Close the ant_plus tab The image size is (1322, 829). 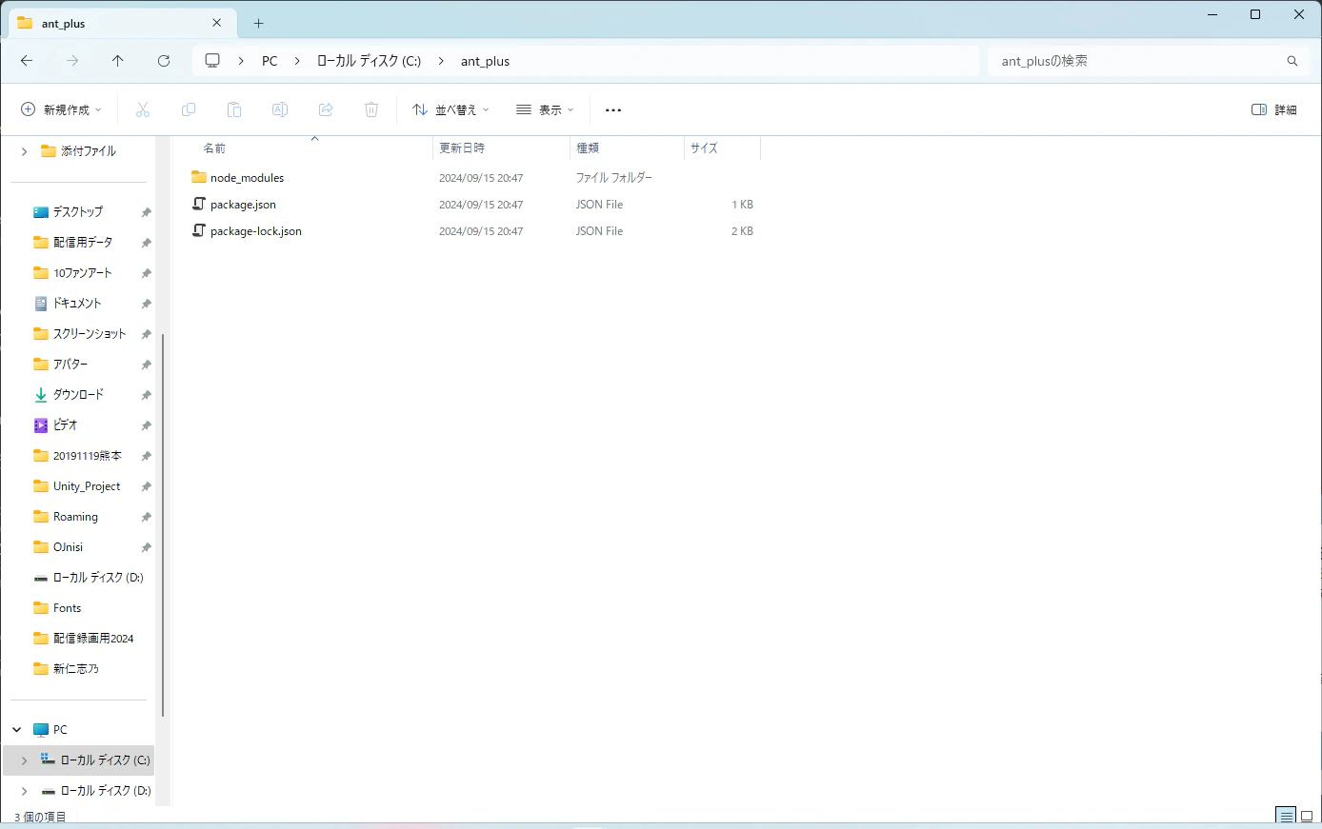point(217,23)
